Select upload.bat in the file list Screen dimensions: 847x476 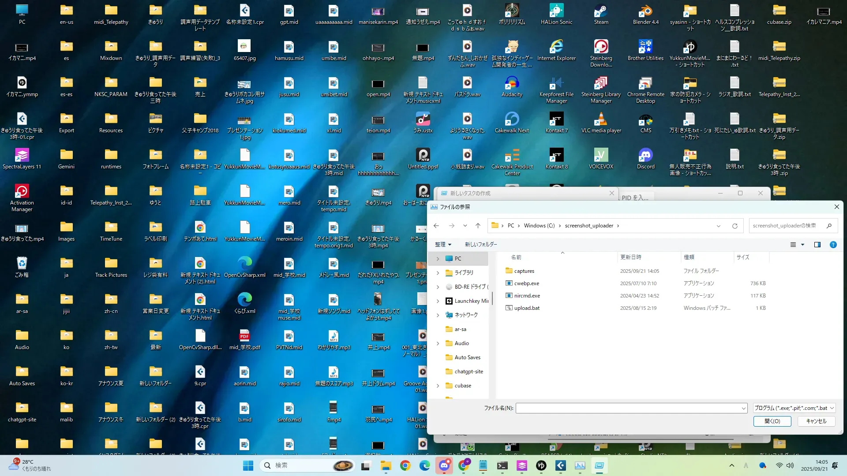pos(527,308)
